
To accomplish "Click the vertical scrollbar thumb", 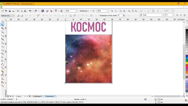I will click(x=184, y=62).
